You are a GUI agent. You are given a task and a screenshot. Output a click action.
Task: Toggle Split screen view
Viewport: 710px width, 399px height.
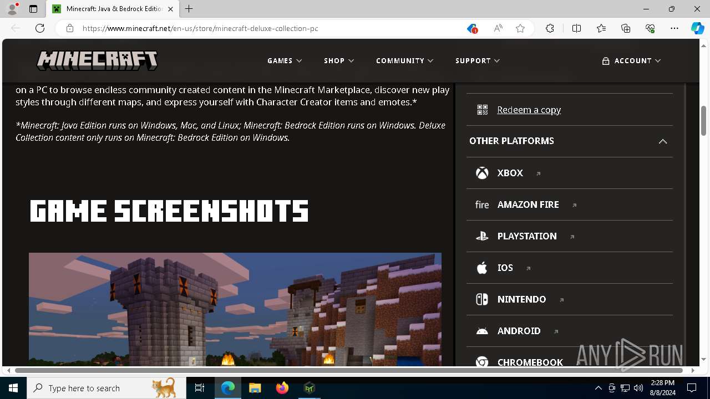[x=576, y=28]
